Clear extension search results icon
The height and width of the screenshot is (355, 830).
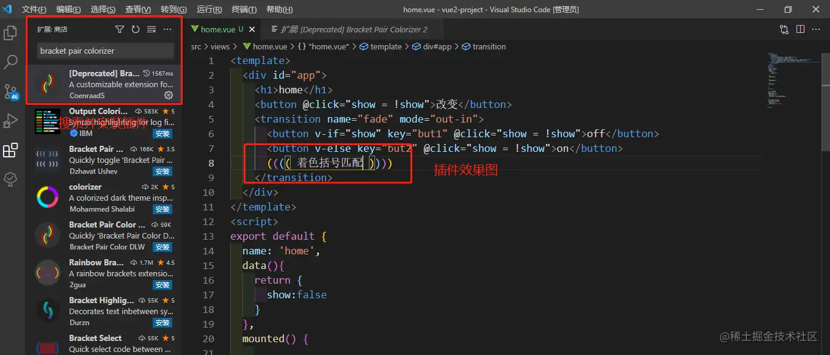click(151, 29)
